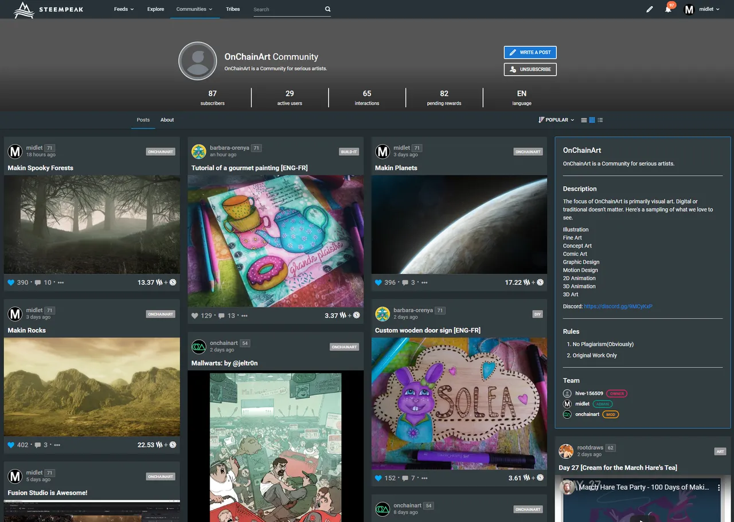Open comments on Makin Planets post
The width and height of the screenshot is (734, 522).
[406, 282]
